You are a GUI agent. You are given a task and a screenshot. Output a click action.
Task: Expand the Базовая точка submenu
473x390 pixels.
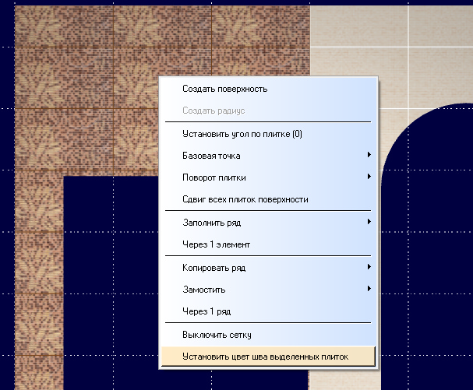point(210,156)
